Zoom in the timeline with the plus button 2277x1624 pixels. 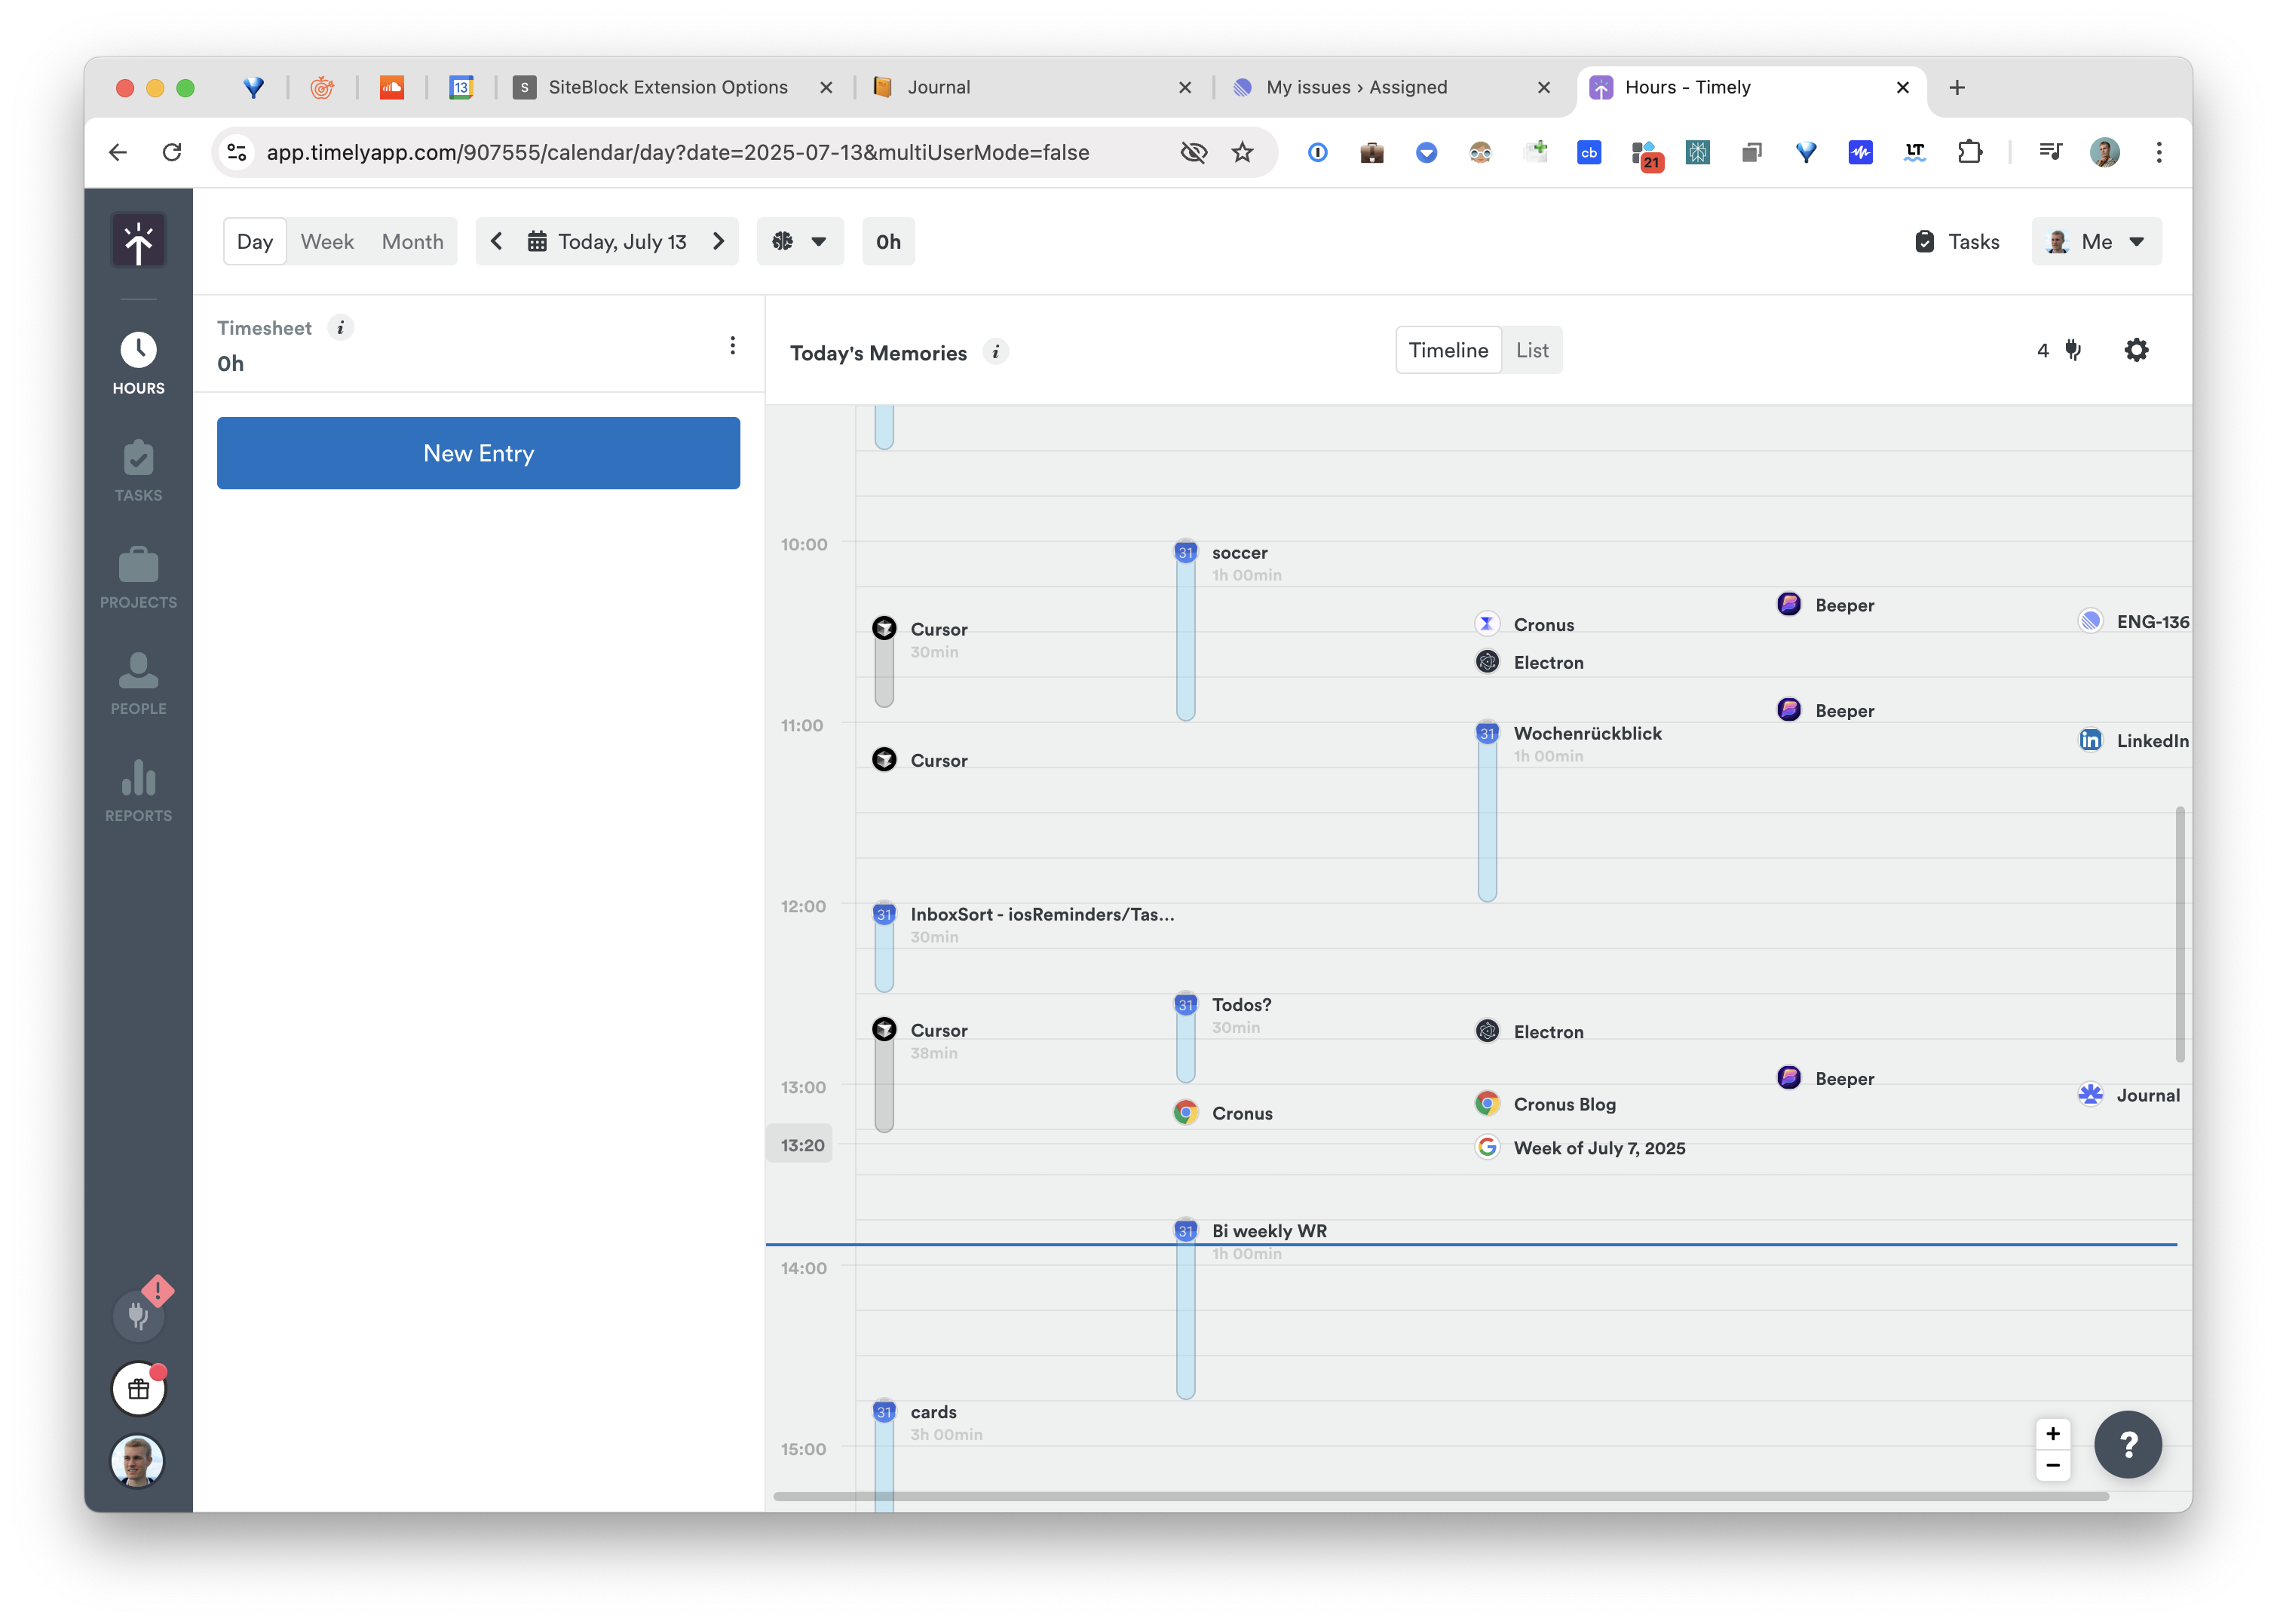[2052, 1433]
